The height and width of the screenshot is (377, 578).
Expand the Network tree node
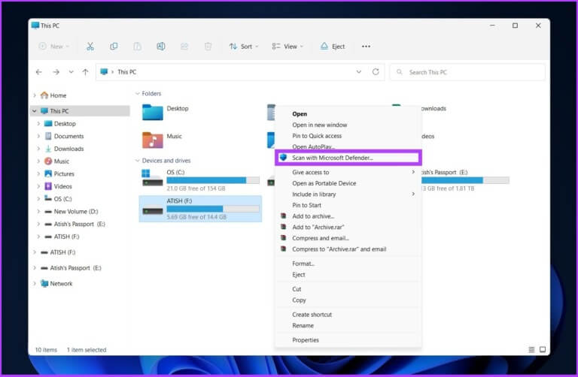[35, 284]
